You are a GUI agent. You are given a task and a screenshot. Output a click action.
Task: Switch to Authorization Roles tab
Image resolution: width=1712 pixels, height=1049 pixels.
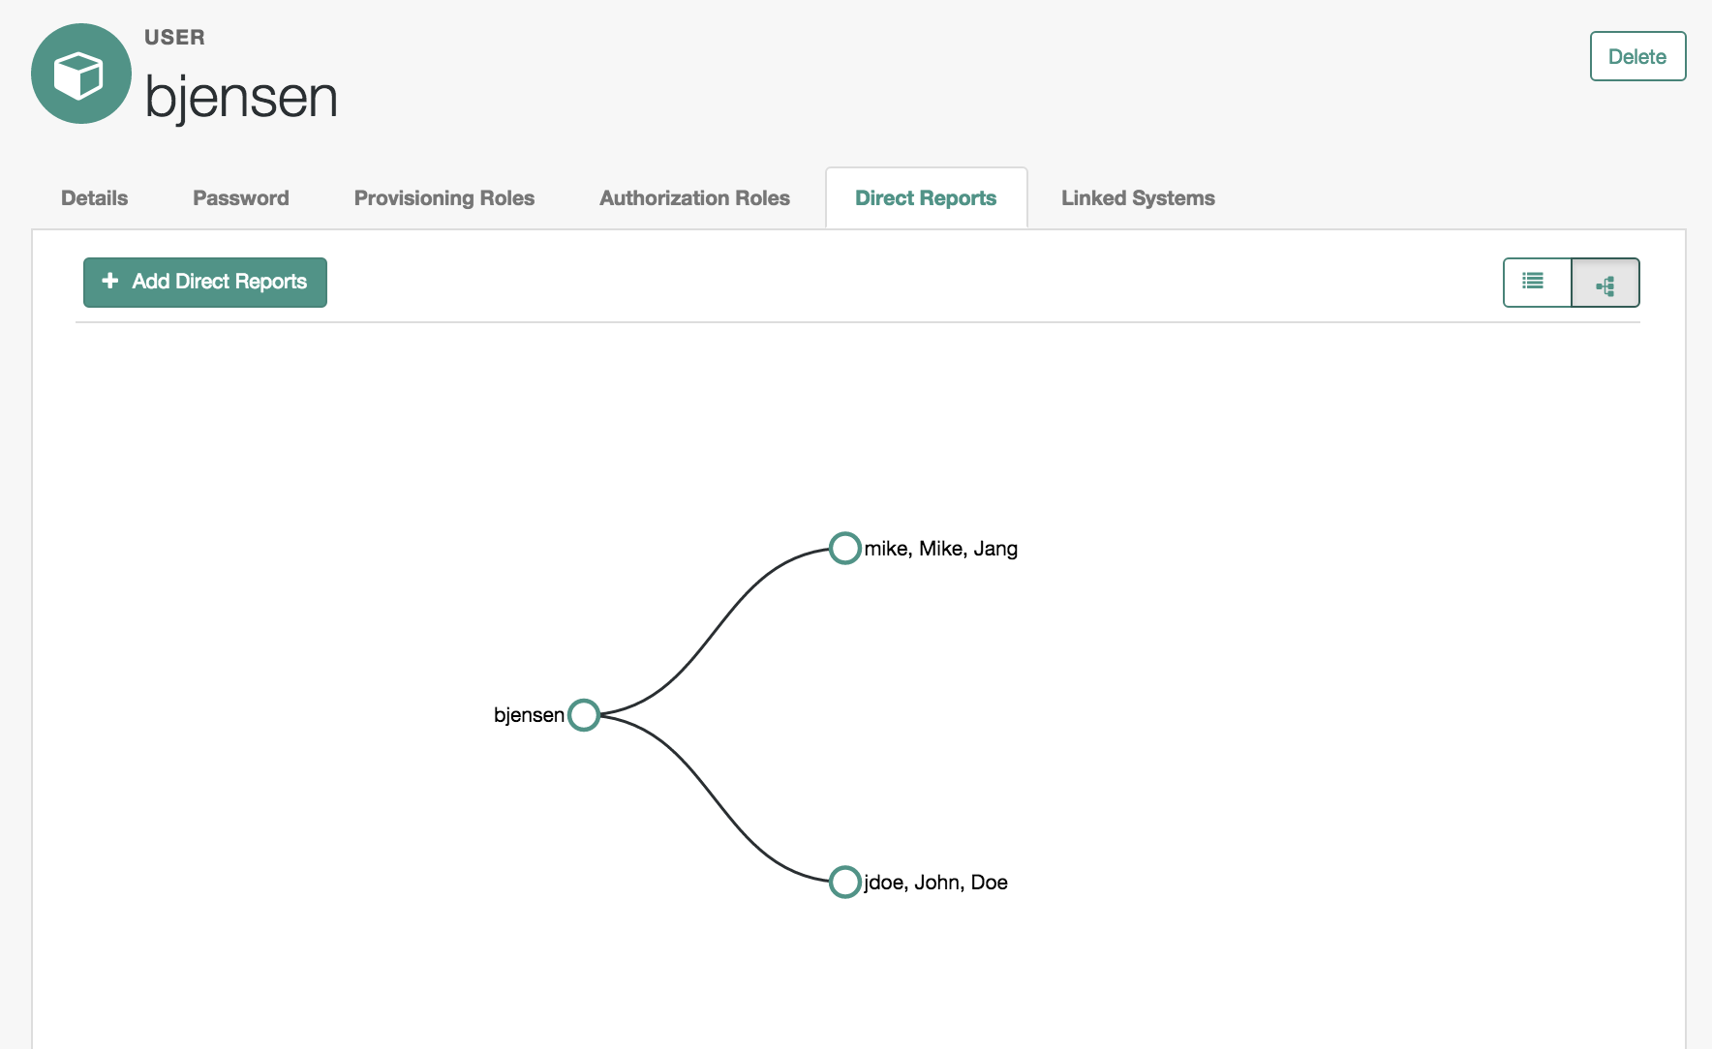pyautogui.click(x=694, y=198)
